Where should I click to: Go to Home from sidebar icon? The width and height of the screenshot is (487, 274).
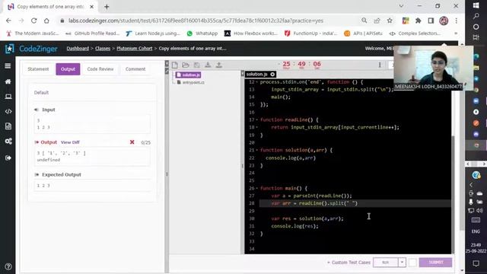[x=8, y=81]
